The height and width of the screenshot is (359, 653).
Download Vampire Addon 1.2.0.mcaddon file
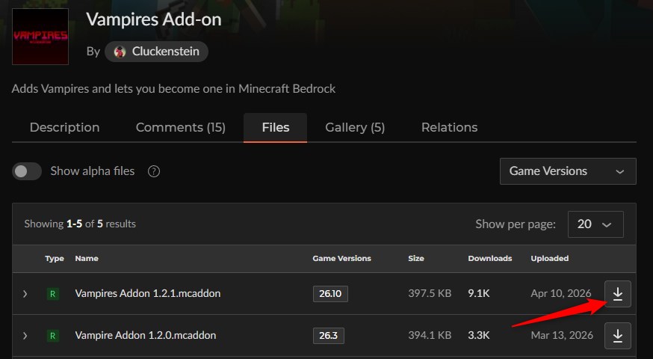click(618, 336)
